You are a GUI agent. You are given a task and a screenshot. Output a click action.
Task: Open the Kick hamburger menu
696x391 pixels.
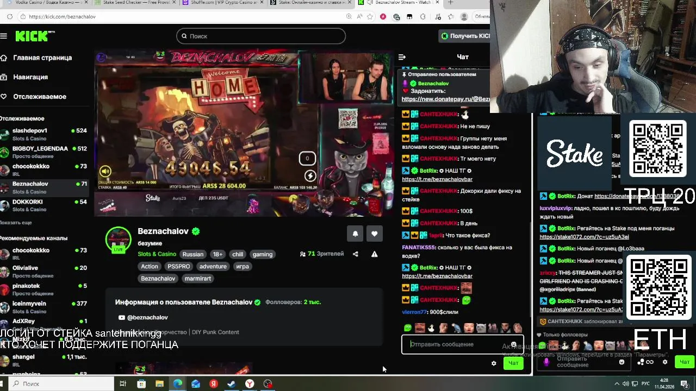click(4, 36)
